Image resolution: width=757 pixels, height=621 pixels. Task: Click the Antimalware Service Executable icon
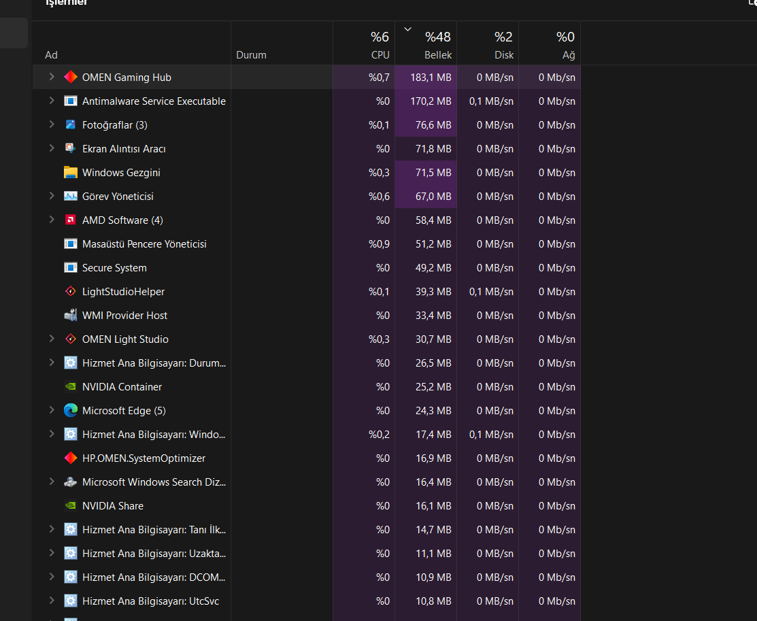(71, 101)
